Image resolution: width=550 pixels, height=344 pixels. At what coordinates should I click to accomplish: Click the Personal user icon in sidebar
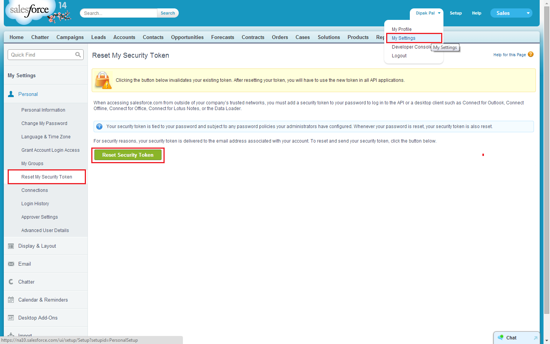pos(11,94)
